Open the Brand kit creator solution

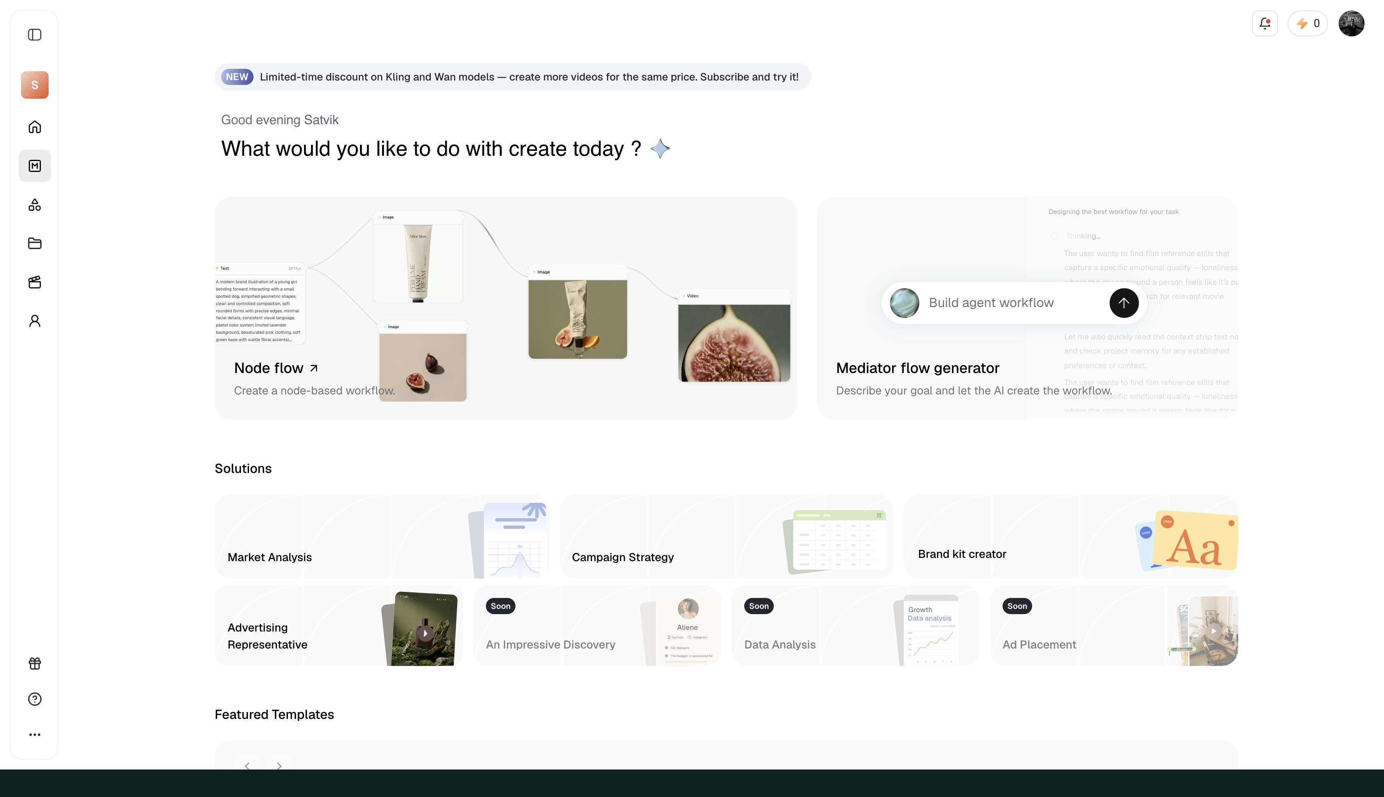coord(1071,536)
